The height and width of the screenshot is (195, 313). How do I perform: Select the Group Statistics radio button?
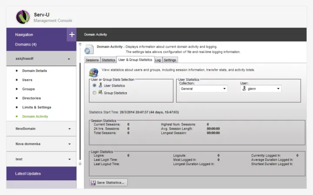point(94,93)
